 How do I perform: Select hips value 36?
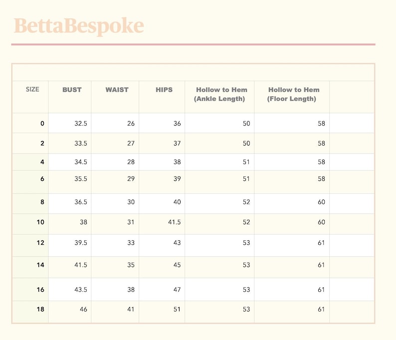(177, 124)
